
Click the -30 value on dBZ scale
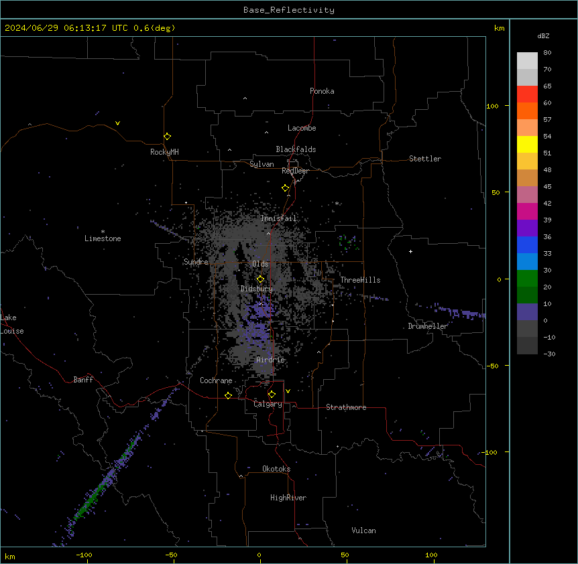pos(549,354)
